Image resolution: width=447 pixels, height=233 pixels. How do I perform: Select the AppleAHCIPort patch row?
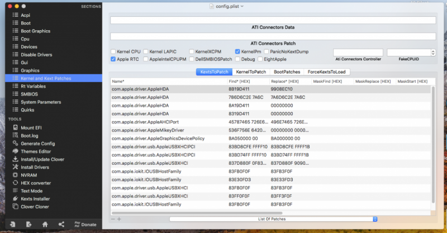pyautogui.click(x=270, y=122)
